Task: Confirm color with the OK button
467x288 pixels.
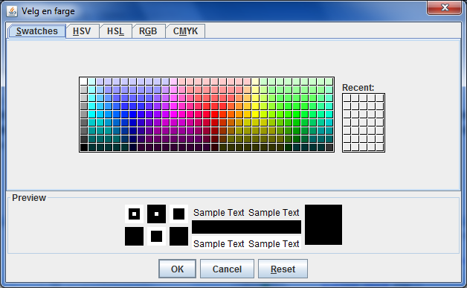Action: pyautogui.click(x=177, y=269)
